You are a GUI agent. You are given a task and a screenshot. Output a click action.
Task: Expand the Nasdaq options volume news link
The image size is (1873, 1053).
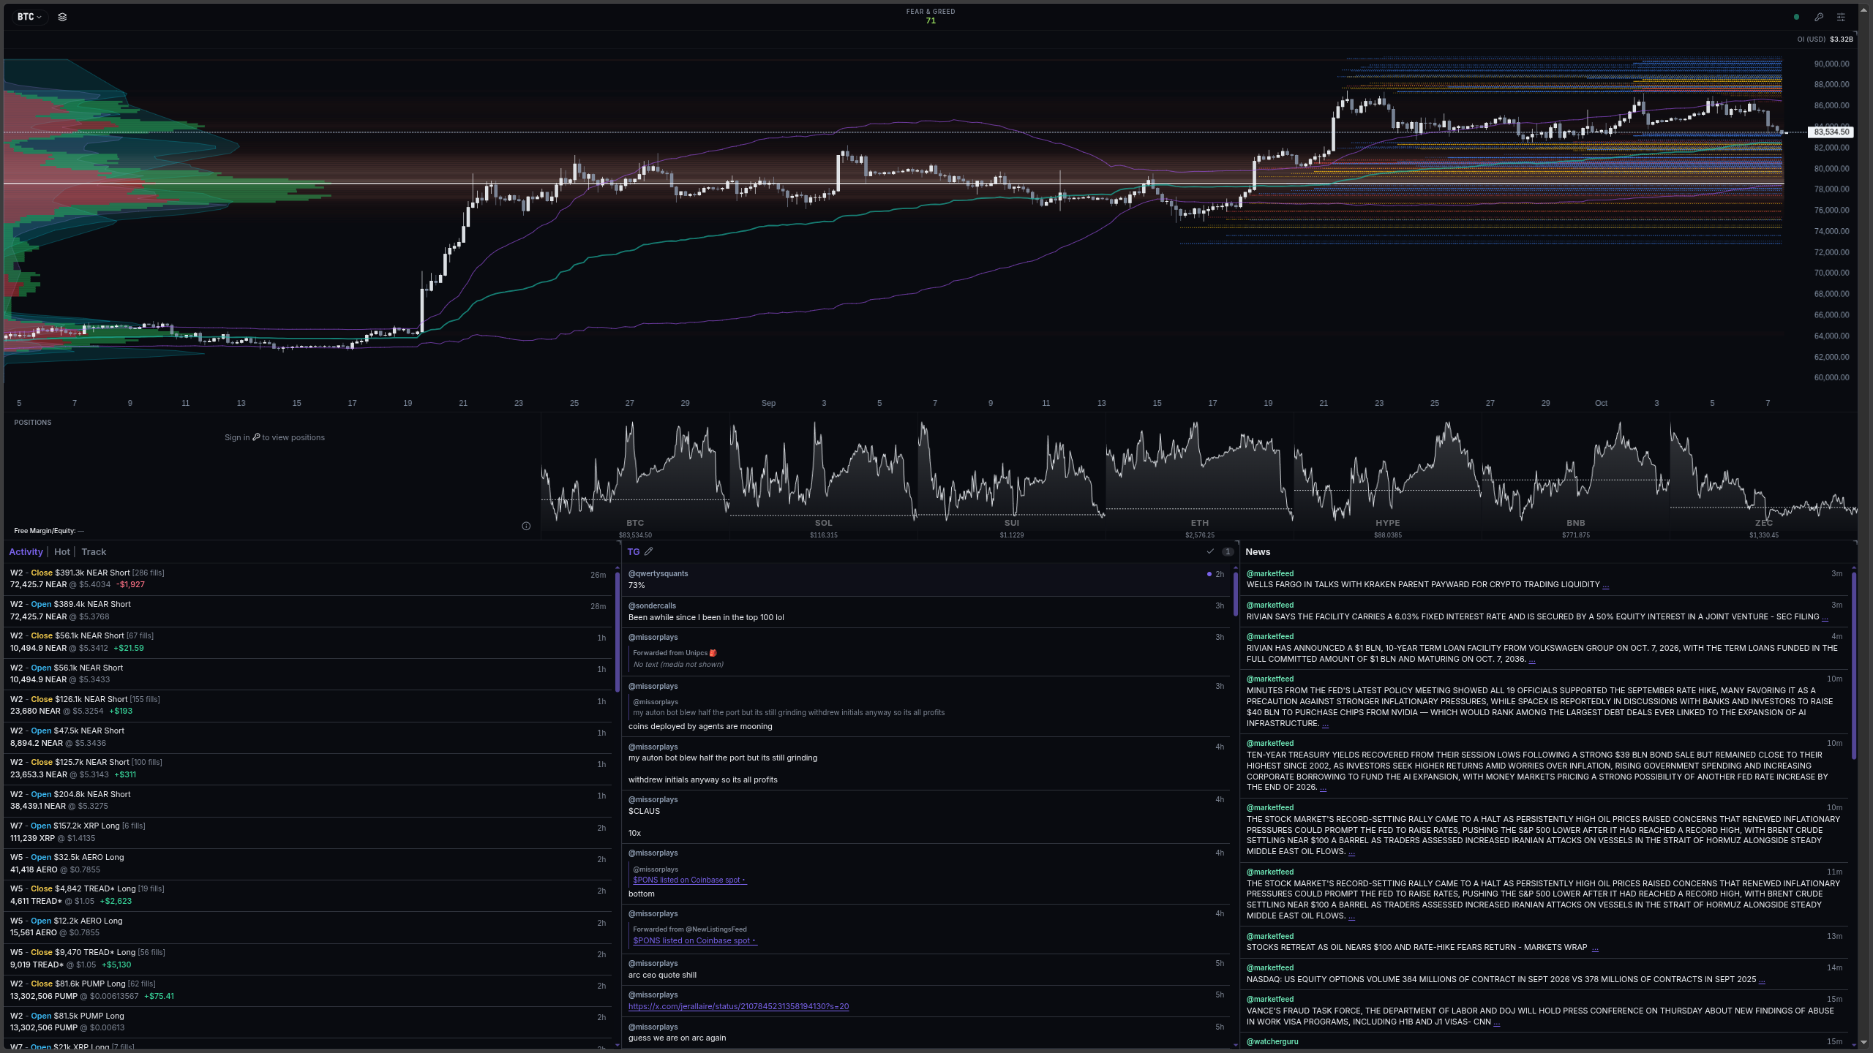click(x=1762, y=980)
